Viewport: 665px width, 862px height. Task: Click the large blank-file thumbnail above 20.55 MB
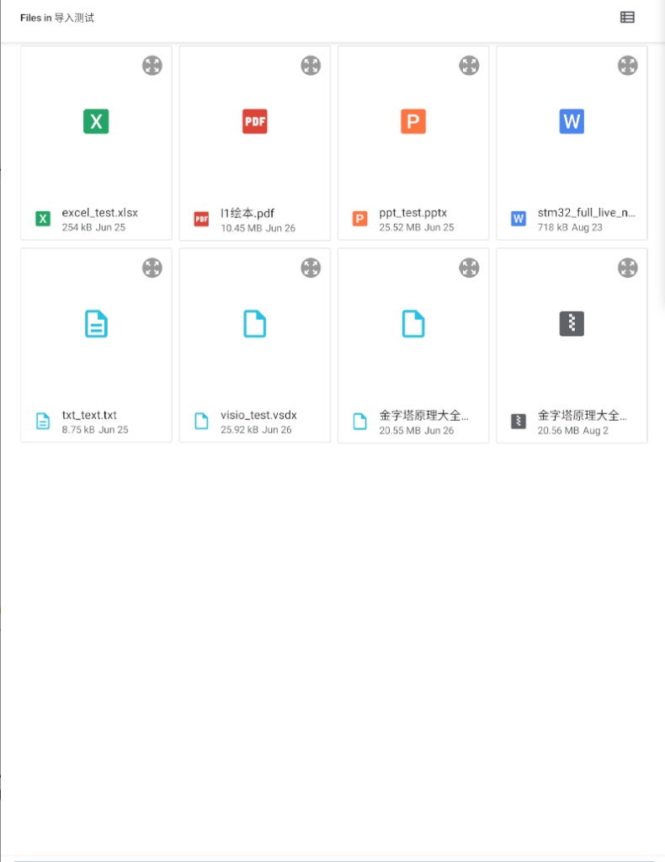413,324
